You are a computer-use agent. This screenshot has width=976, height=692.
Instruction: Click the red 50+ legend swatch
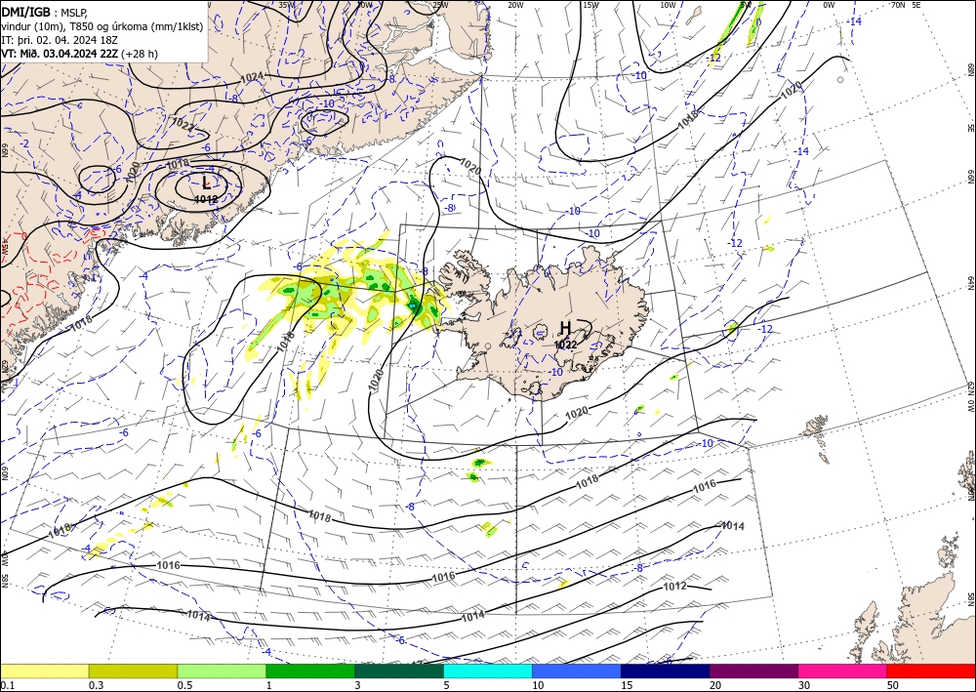coord(931,671)
